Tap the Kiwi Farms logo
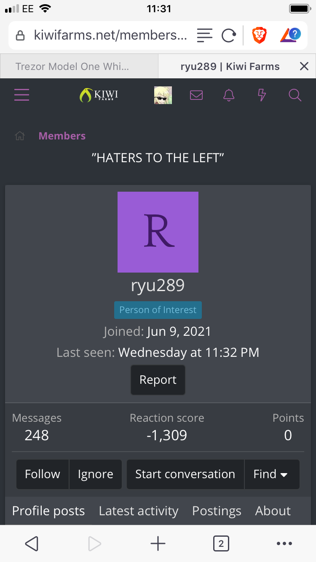The width and height of the screenshot is (316, 562). click(99, 95)
